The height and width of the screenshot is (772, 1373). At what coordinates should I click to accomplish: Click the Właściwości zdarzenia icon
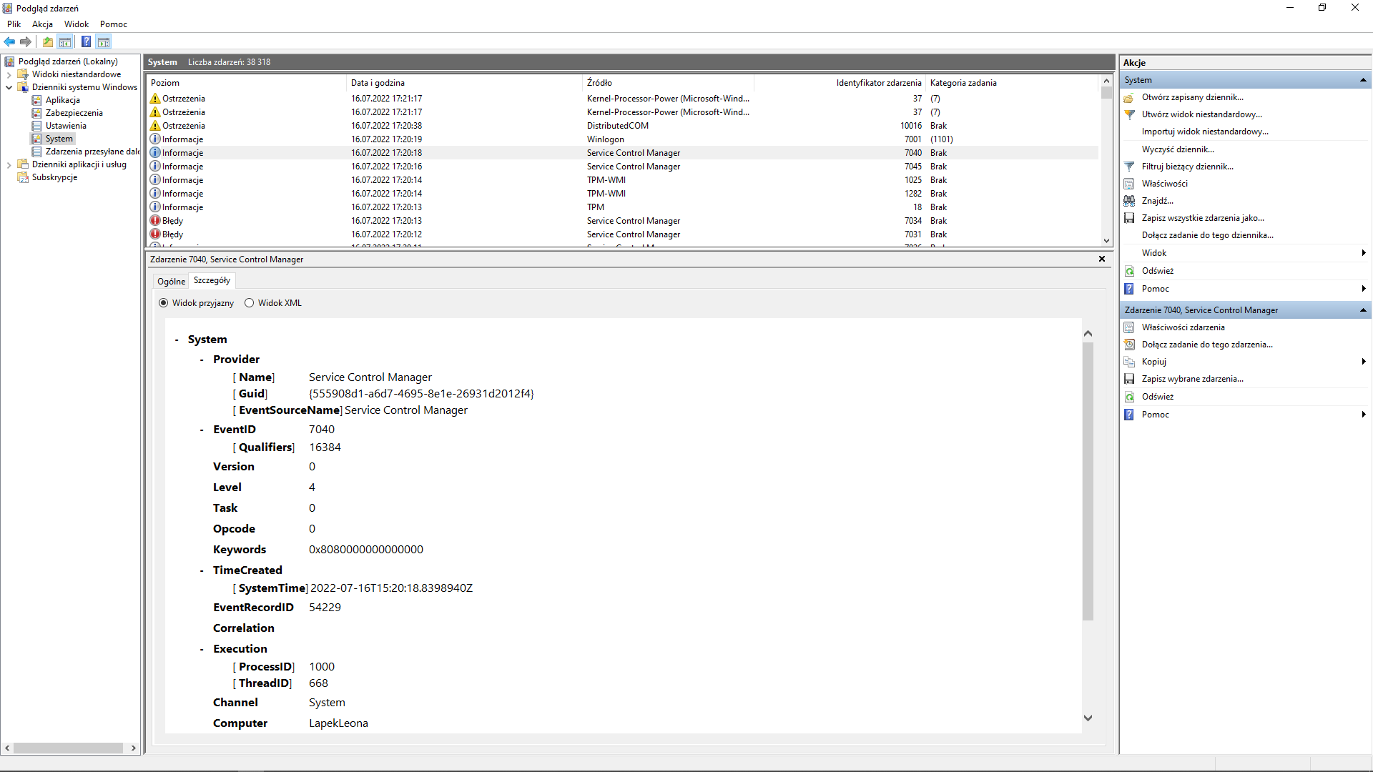coord(1129,327)
